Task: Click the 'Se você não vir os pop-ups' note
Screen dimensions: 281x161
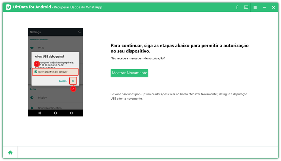Action: coord(179,96)
